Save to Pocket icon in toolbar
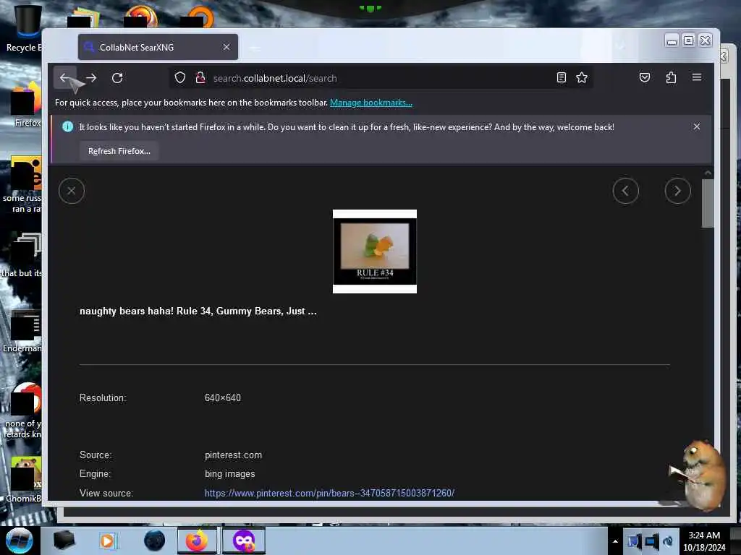The image size is (741, 555). [645, 78]
